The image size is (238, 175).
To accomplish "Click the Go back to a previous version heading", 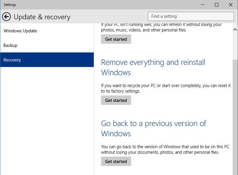I will tap(153, 128).
